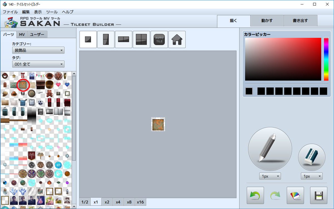This screenshot has height=209, width=334.
Task: Set zoom to x1
Action: click(x=96, y=202)
